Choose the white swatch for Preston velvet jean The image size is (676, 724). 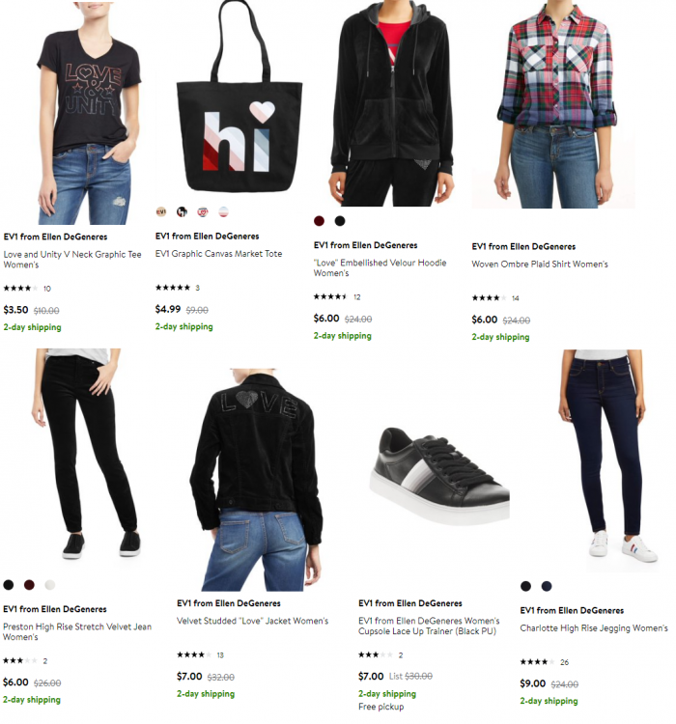(x=50, y=585)
